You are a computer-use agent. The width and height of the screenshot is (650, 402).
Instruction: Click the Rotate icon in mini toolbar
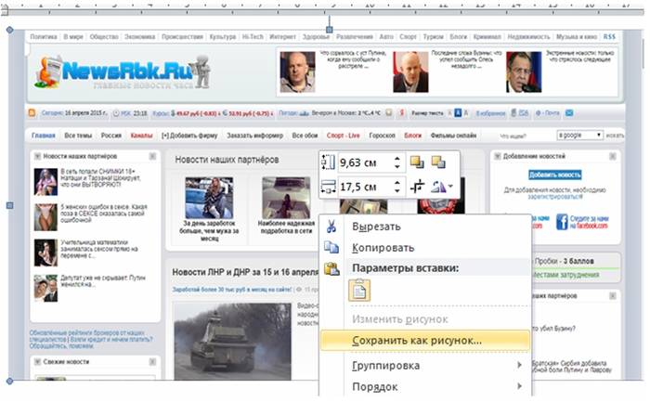pyautogui.click(x=435, y=187)
